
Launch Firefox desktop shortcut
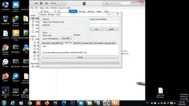5,77
